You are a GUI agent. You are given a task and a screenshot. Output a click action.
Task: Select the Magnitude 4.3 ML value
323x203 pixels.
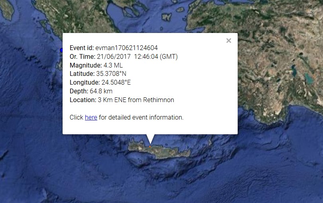(113, 65)
